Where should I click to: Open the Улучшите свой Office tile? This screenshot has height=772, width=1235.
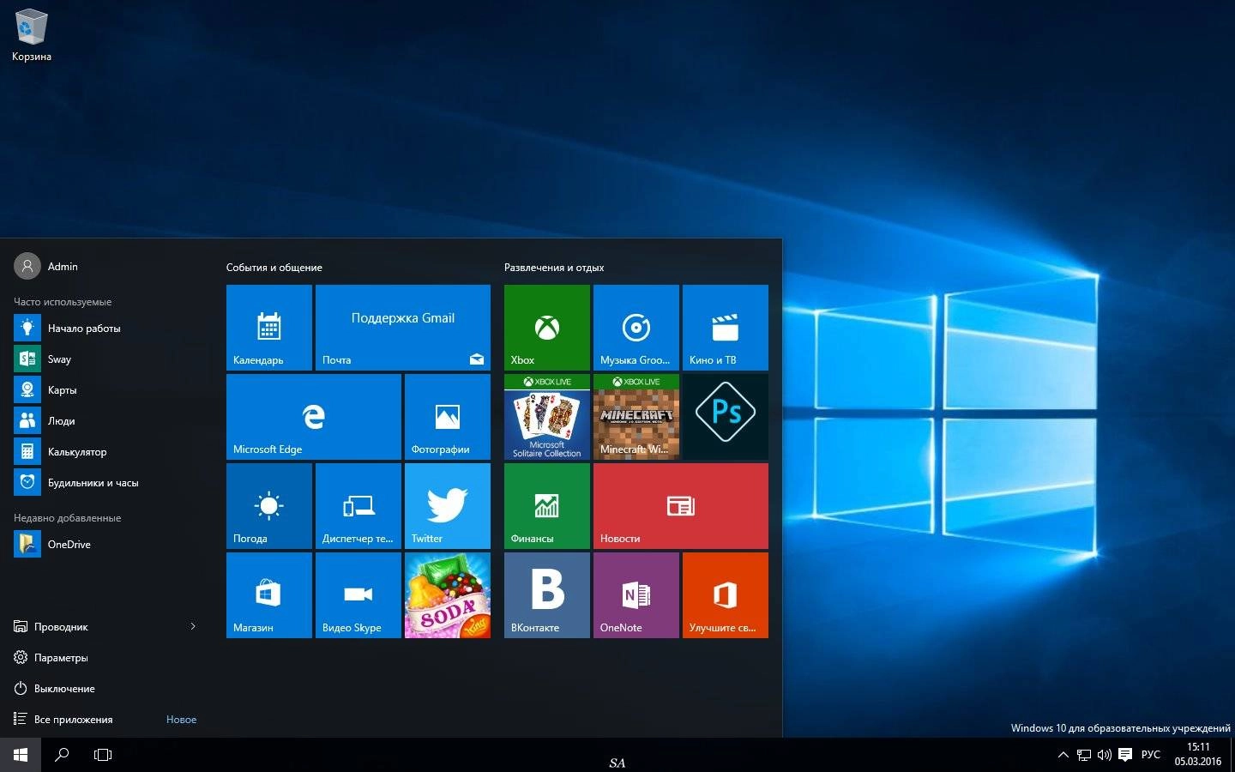[x=726, y=595]
